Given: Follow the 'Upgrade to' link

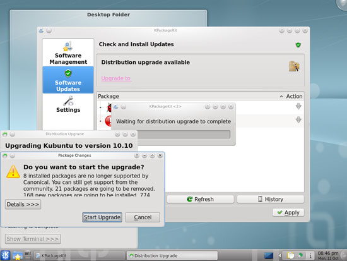Looking at the screenshot, I should tap(116, 78).
